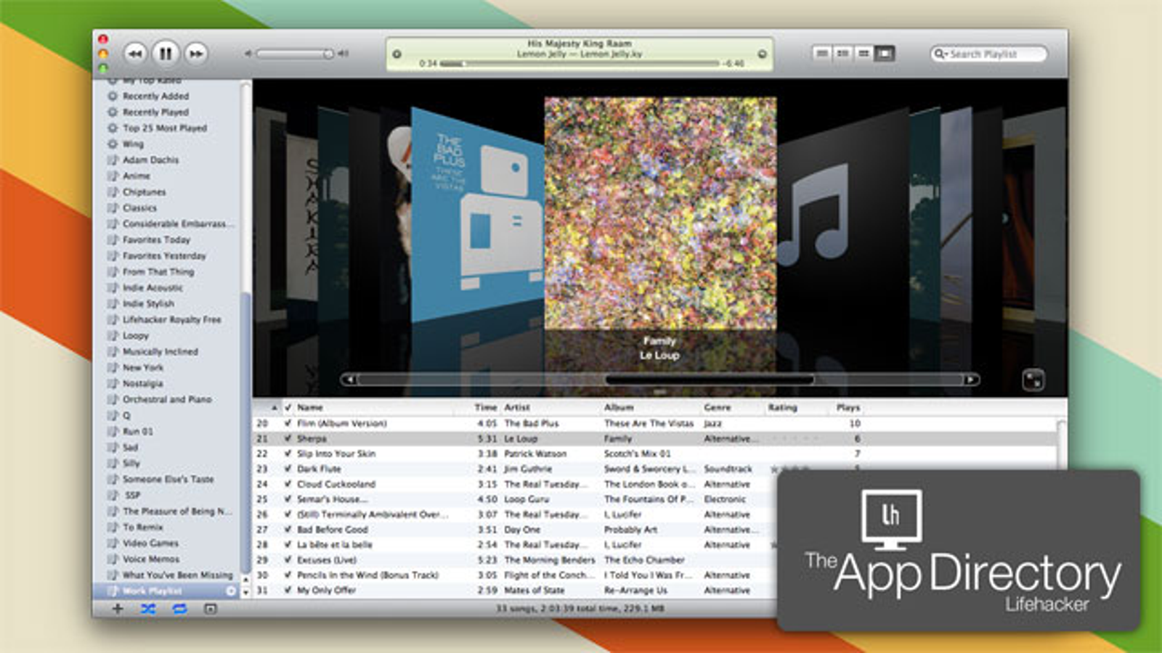This screenshot has height=653, width=1162.
Task: Click the playlist icon next to Anime
Action: pyautogui.click(x=113, y=176)
